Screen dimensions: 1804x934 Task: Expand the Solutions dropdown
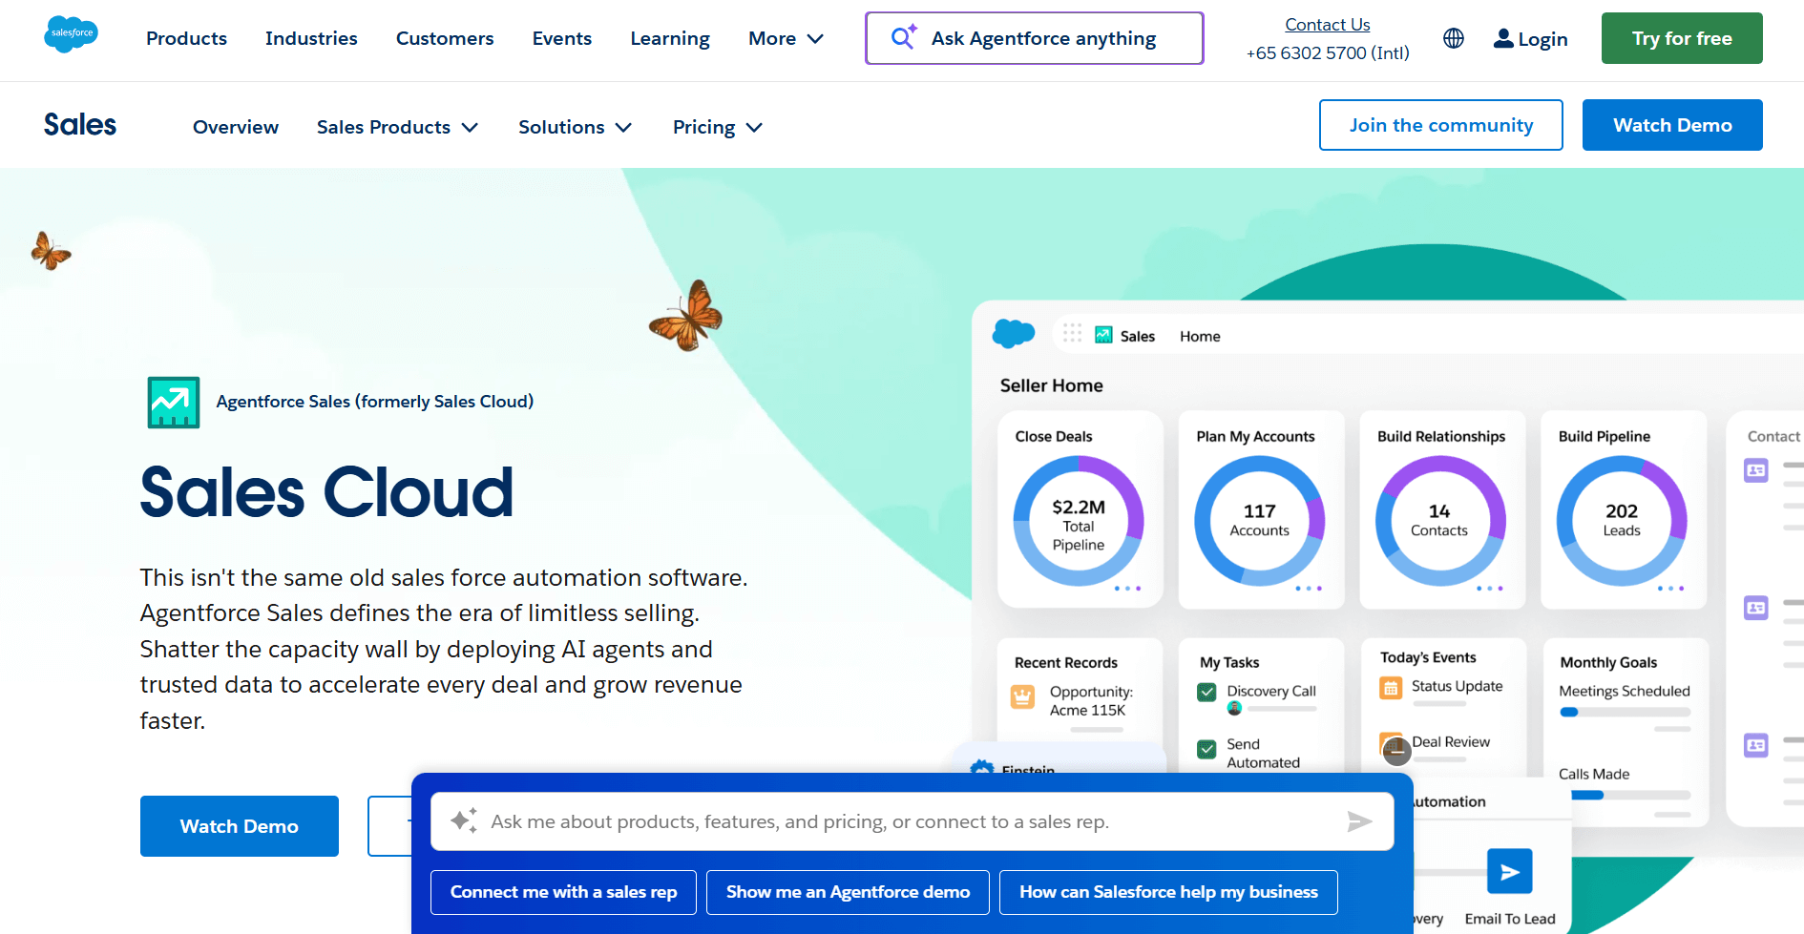[x=575, y=127]
